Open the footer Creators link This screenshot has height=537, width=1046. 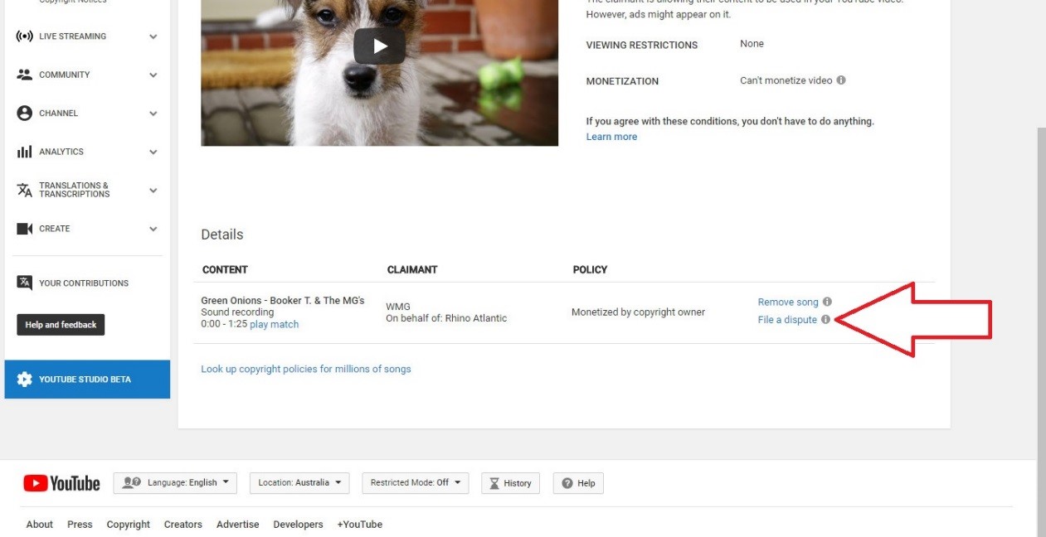[x=183, y=525]
